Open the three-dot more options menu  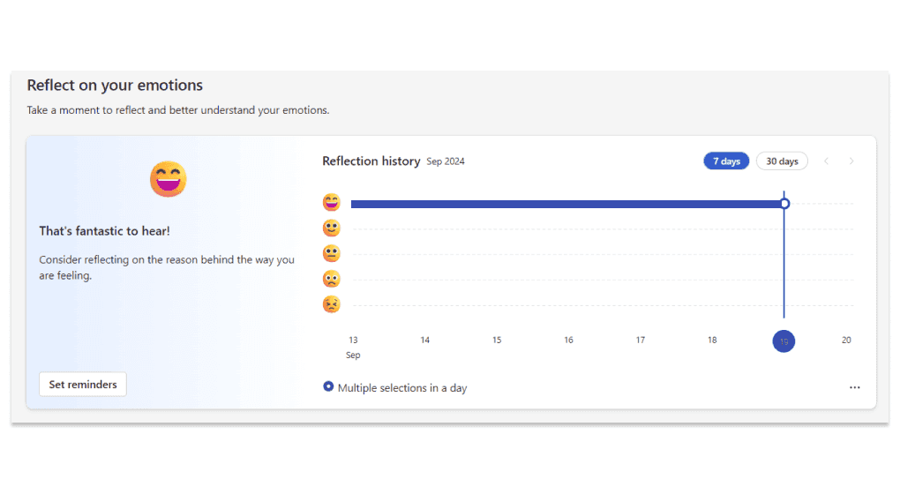854,387
